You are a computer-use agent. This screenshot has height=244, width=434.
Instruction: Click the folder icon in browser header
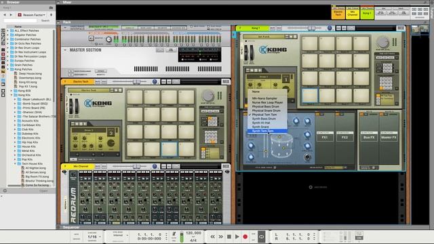click(51, 7)
